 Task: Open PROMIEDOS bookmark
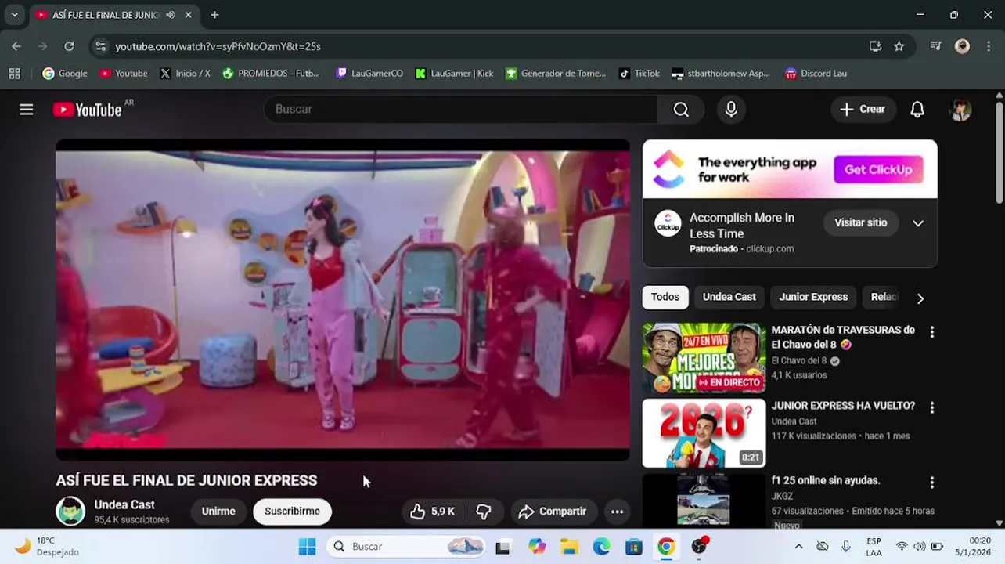pos(271,74)
